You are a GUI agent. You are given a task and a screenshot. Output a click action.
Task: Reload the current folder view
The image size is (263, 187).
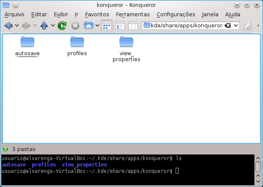click(x=62, y=26)
